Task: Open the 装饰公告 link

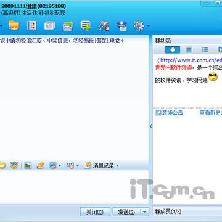Action: [172, 113]
